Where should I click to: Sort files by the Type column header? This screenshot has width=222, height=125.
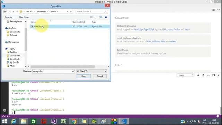pyautogui.click(x=94, y=22)
